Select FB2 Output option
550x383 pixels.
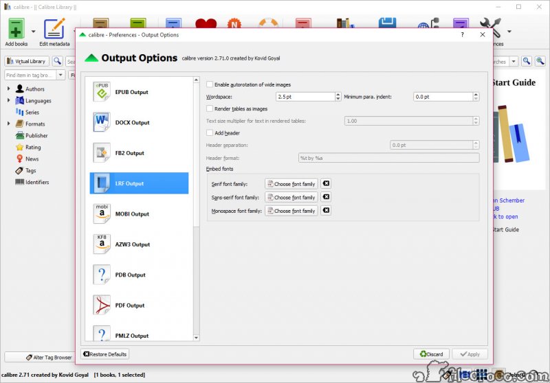click(x=140, y=153)
